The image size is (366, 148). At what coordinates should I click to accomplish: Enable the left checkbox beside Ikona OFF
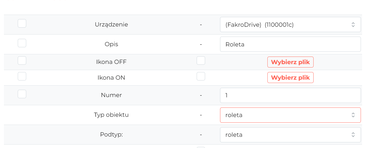(x=22, y=60)
